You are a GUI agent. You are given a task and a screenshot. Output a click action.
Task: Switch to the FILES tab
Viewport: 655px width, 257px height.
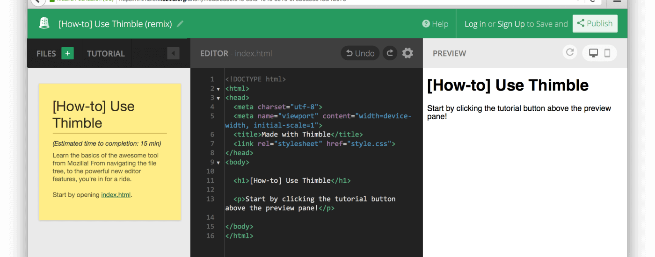tap(46, 53)
